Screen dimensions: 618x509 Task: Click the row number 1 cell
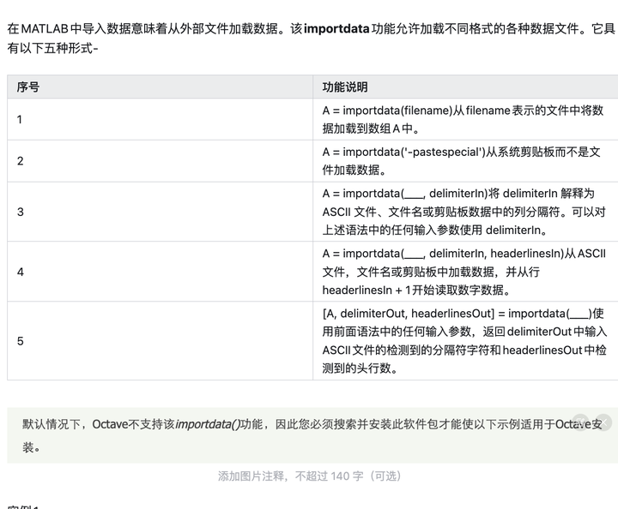tap(160, 119)
